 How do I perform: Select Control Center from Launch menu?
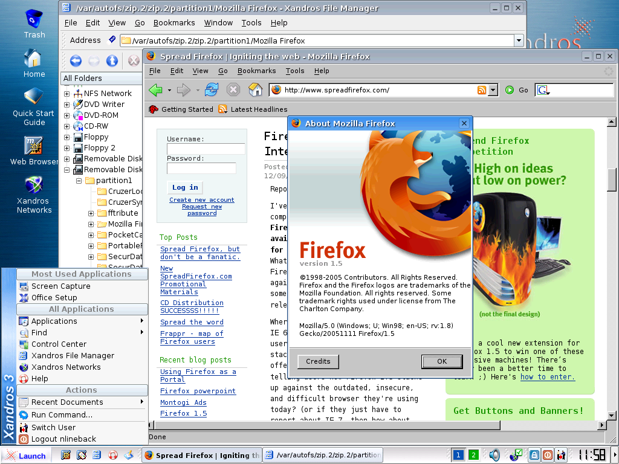tap(59, 344)
